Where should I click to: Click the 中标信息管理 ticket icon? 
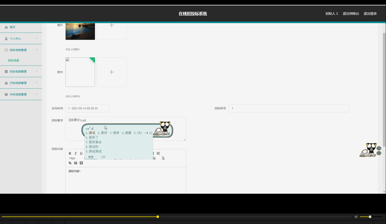(x=6, y=94)
